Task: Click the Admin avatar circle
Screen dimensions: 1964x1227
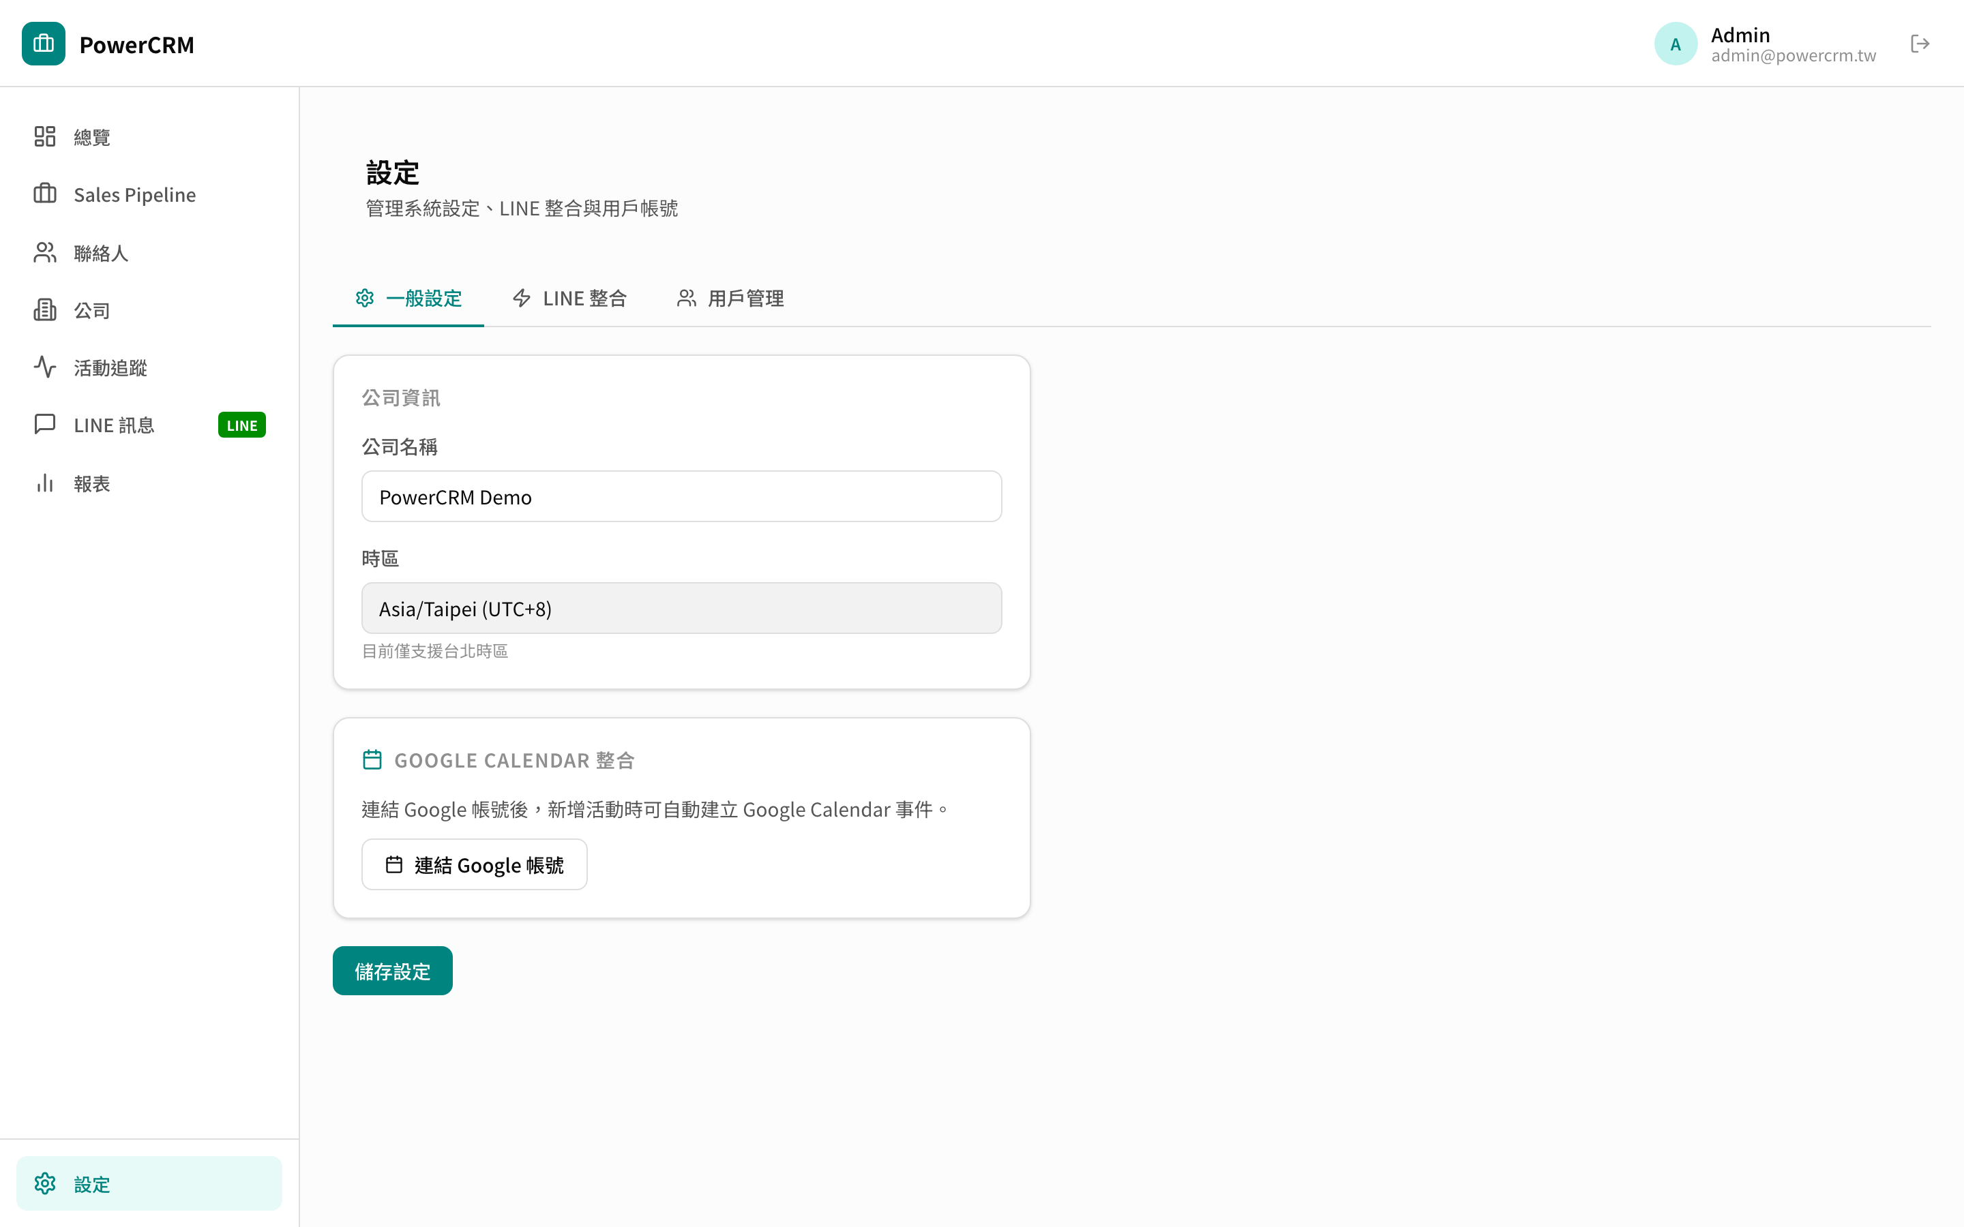Action: pos(1676,43)
